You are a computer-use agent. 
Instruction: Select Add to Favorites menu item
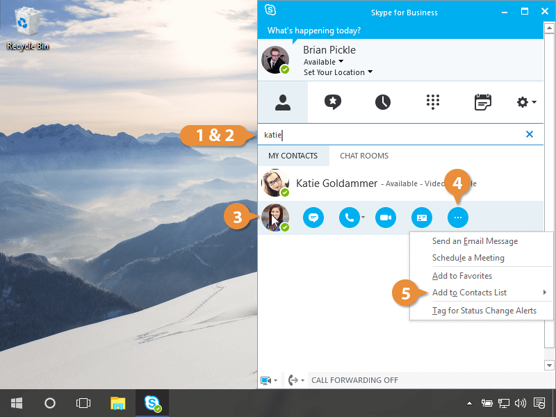click(x=461, y=276)
